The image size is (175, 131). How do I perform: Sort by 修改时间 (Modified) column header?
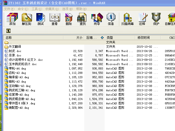pos(147,38)
